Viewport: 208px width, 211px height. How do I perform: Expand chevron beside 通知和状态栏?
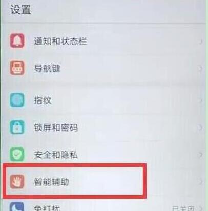[x=201, y=41]
